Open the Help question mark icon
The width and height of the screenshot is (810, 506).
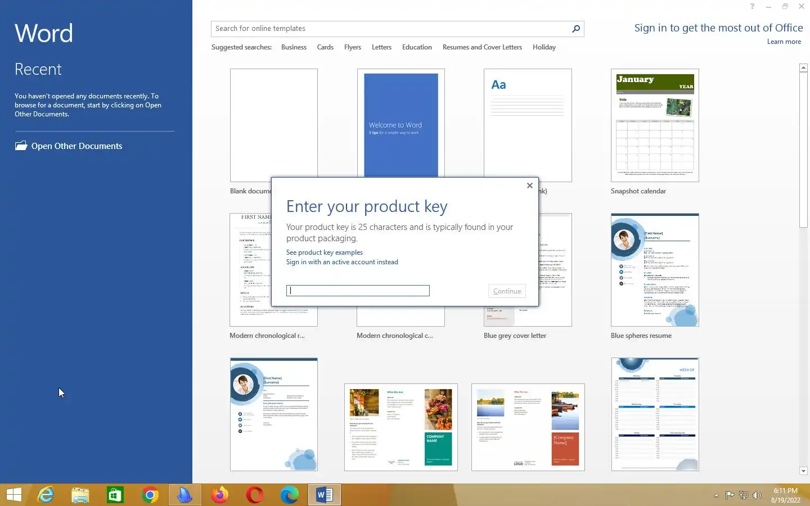tap(752, 6)
